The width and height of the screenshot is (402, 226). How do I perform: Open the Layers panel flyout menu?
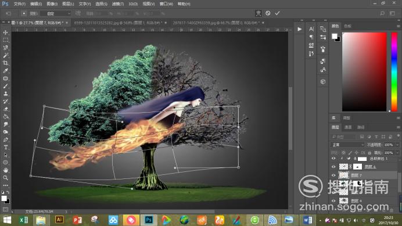[x=398, y=127]
